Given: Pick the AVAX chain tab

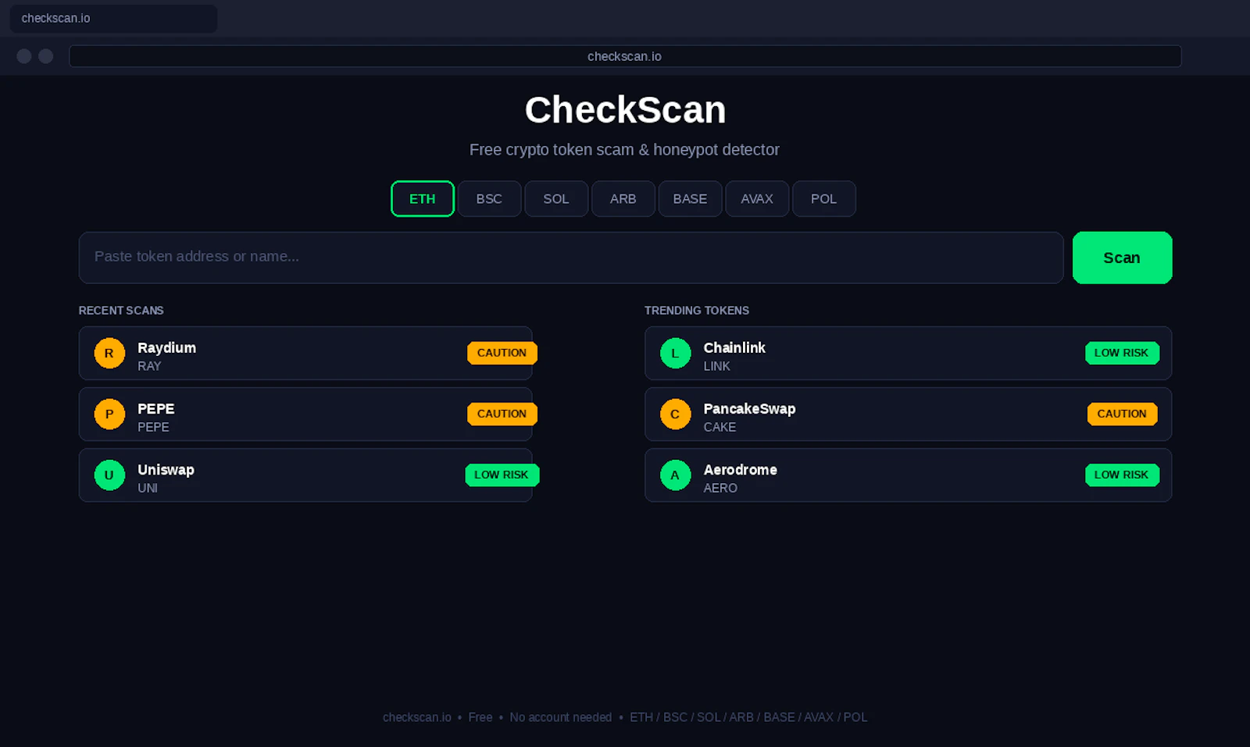Looking at the screenshot, I should pyautogui.click(x=757, y=198).
